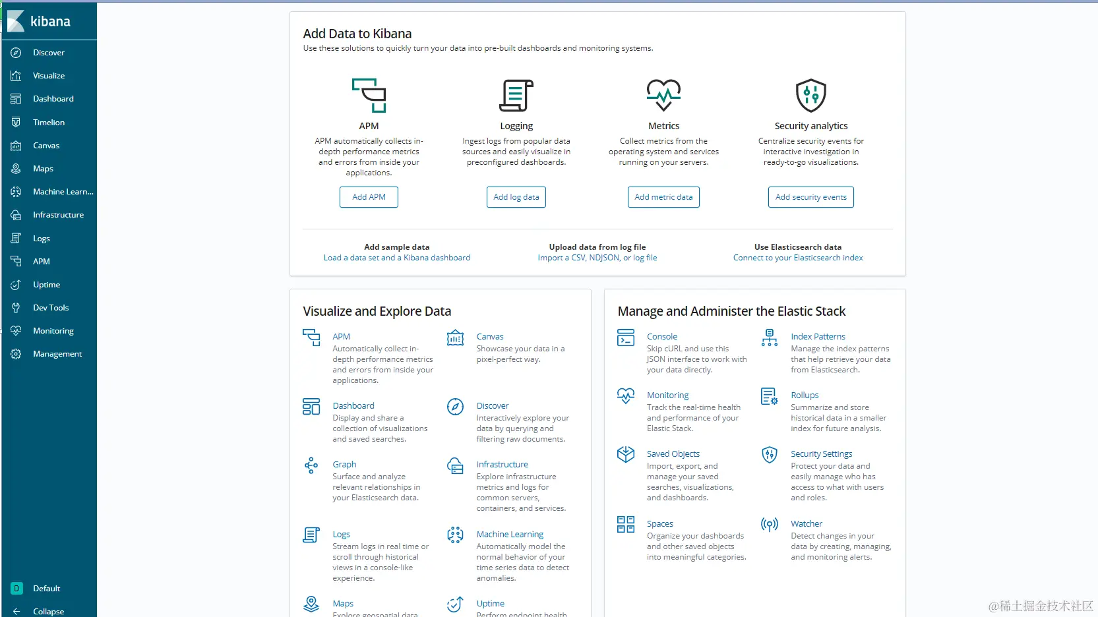
Task: Click the Kibana logo icon
Action: click(x=16, y=21)
